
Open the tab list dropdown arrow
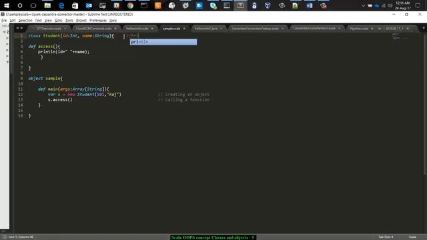click(424, 28)
